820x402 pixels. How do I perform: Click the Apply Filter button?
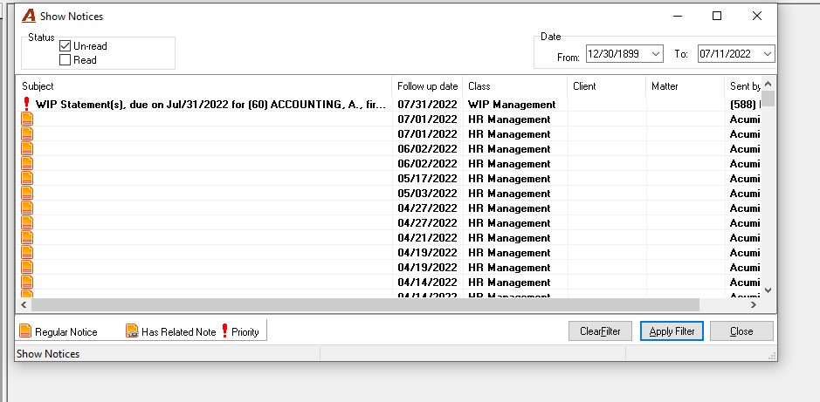click(x=672, y=331)
